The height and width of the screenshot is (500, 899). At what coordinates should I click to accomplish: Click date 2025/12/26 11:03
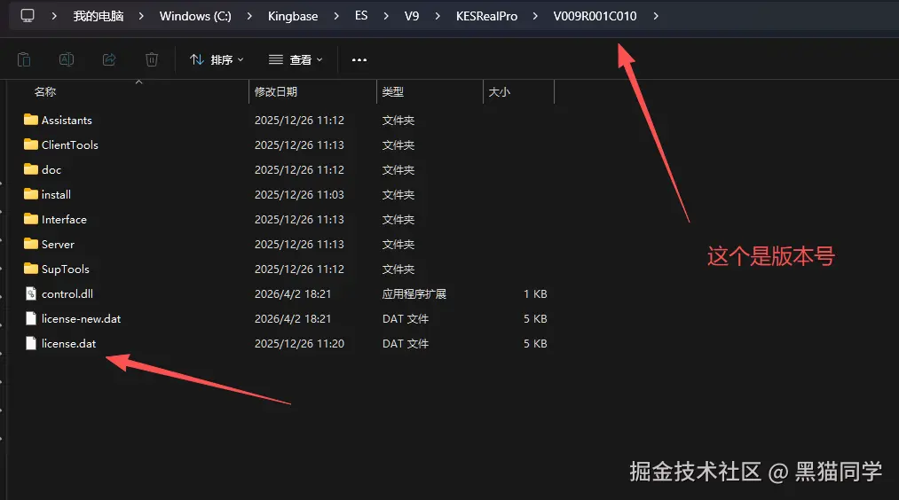pyautogui.click(x=299, y=195)
